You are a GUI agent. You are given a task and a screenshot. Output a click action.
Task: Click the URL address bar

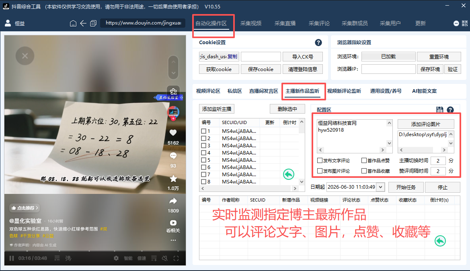click(x=143, y=23)
